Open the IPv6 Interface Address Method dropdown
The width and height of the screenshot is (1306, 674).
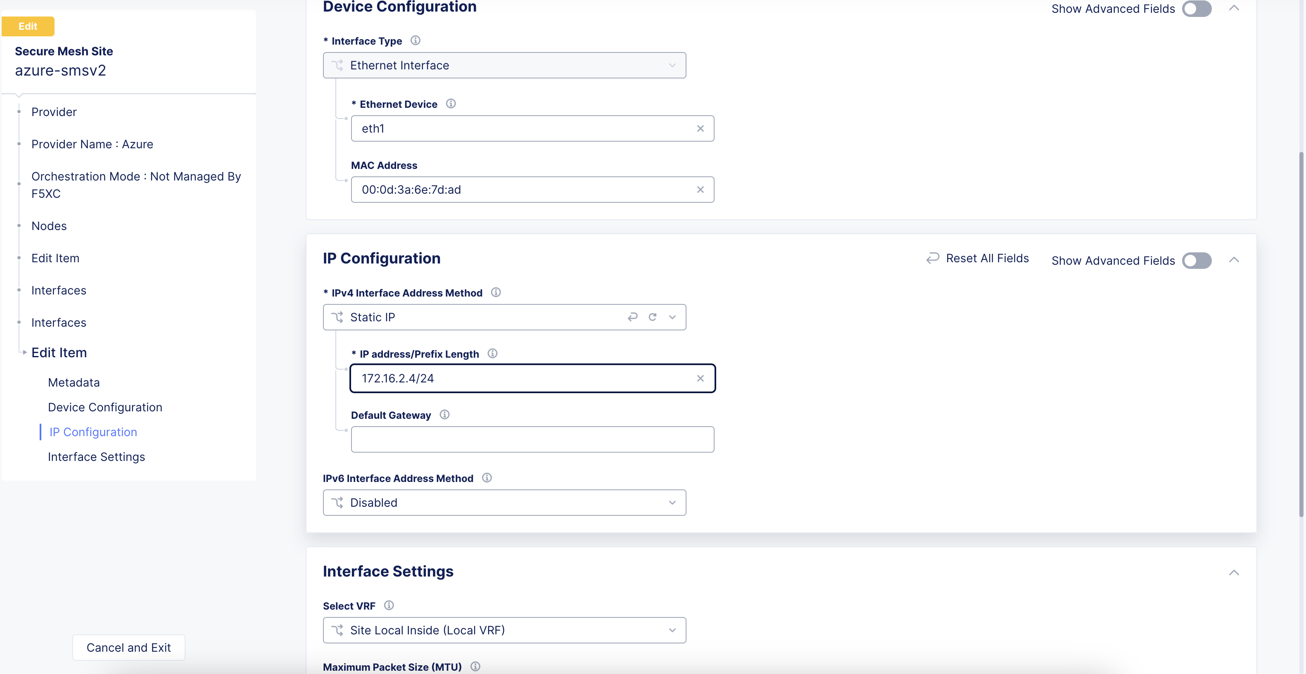pos(673,502)
